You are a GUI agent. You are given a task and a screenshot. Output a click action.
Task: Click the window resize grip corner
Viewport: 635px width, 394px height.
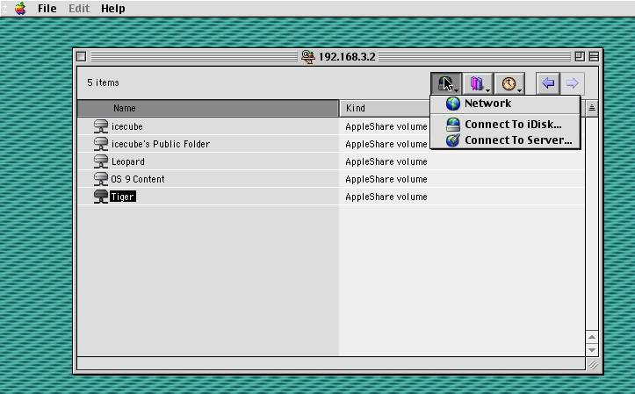tap(593, 364)
